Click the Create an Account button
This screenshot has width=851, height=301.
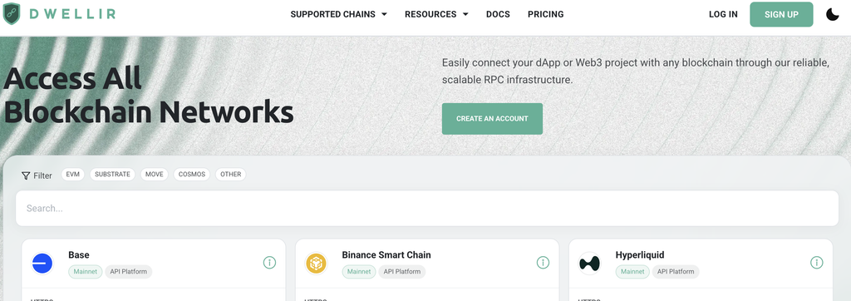(x=492, y=118)
